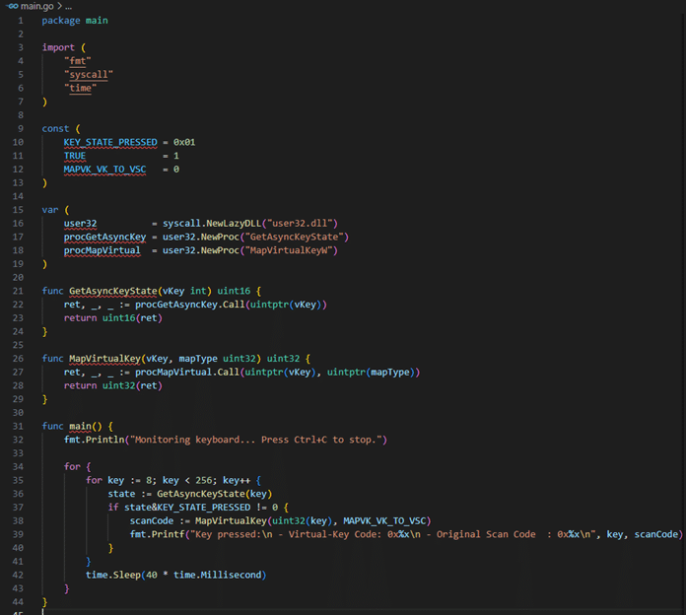Image resolution: width=686 pixels, height=615 pixels.
Task: Click the "syscall" import string
Action: [x=89, y=74]
